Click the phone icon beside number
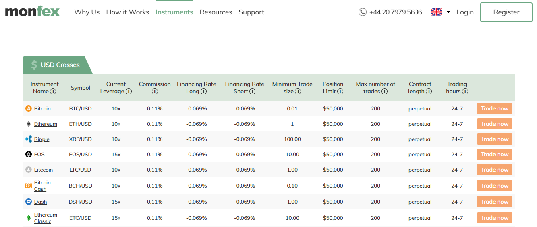The image size is (537, 227). click(x=363, y=12)
